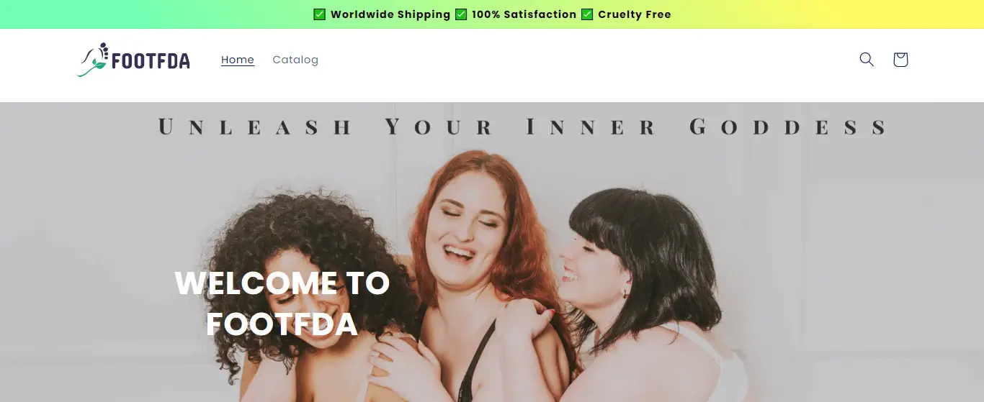Click the Unleash Your Inner Goddess headline
The image size is (984, 402).
pyautogui.click(x=522, y=127)
